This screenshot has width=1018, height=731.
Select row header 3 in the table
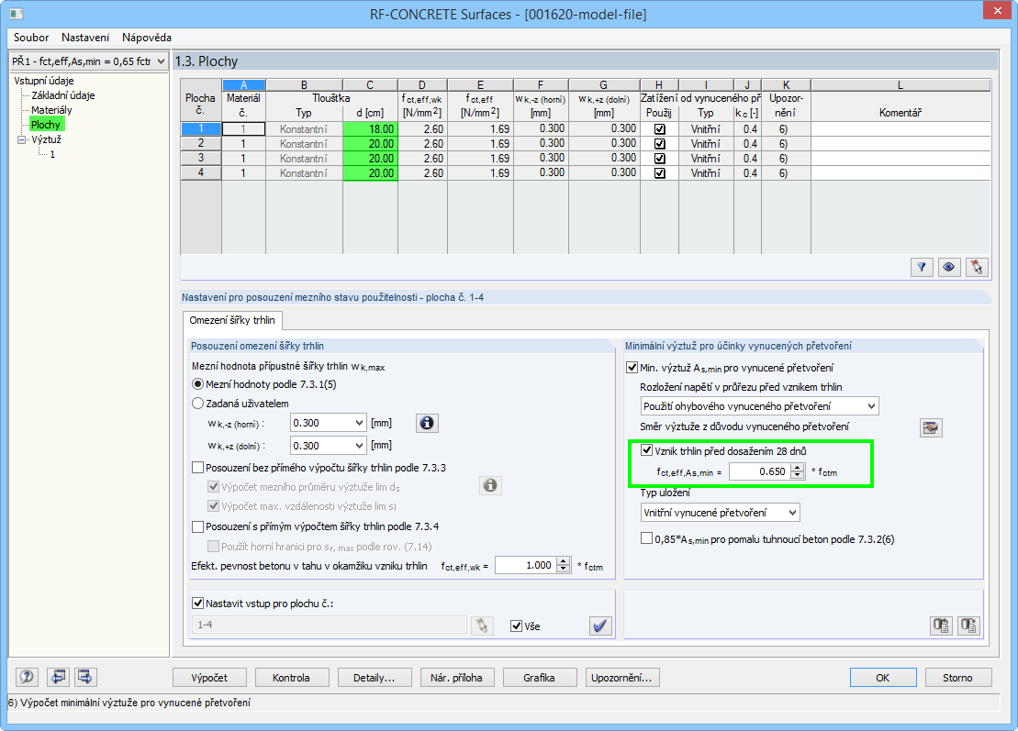(x=201, y=159)
